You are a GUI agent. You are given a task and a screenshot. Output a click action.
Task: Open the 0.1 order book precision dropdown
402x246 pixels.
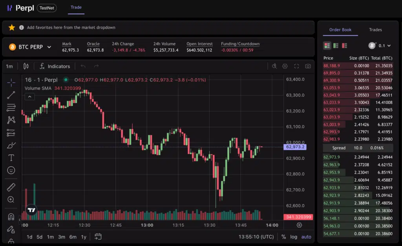[380, 45]
